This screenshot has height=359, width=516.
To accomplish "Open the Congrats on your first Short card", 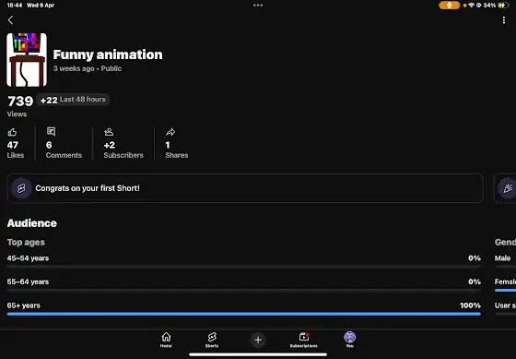I will (x=245, y=188).
